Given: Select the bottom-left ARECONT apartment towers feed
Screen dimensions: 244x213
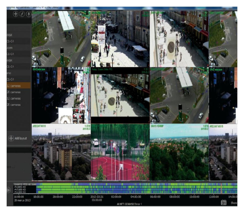Looking at the screenshot, I should pos(61,152).
